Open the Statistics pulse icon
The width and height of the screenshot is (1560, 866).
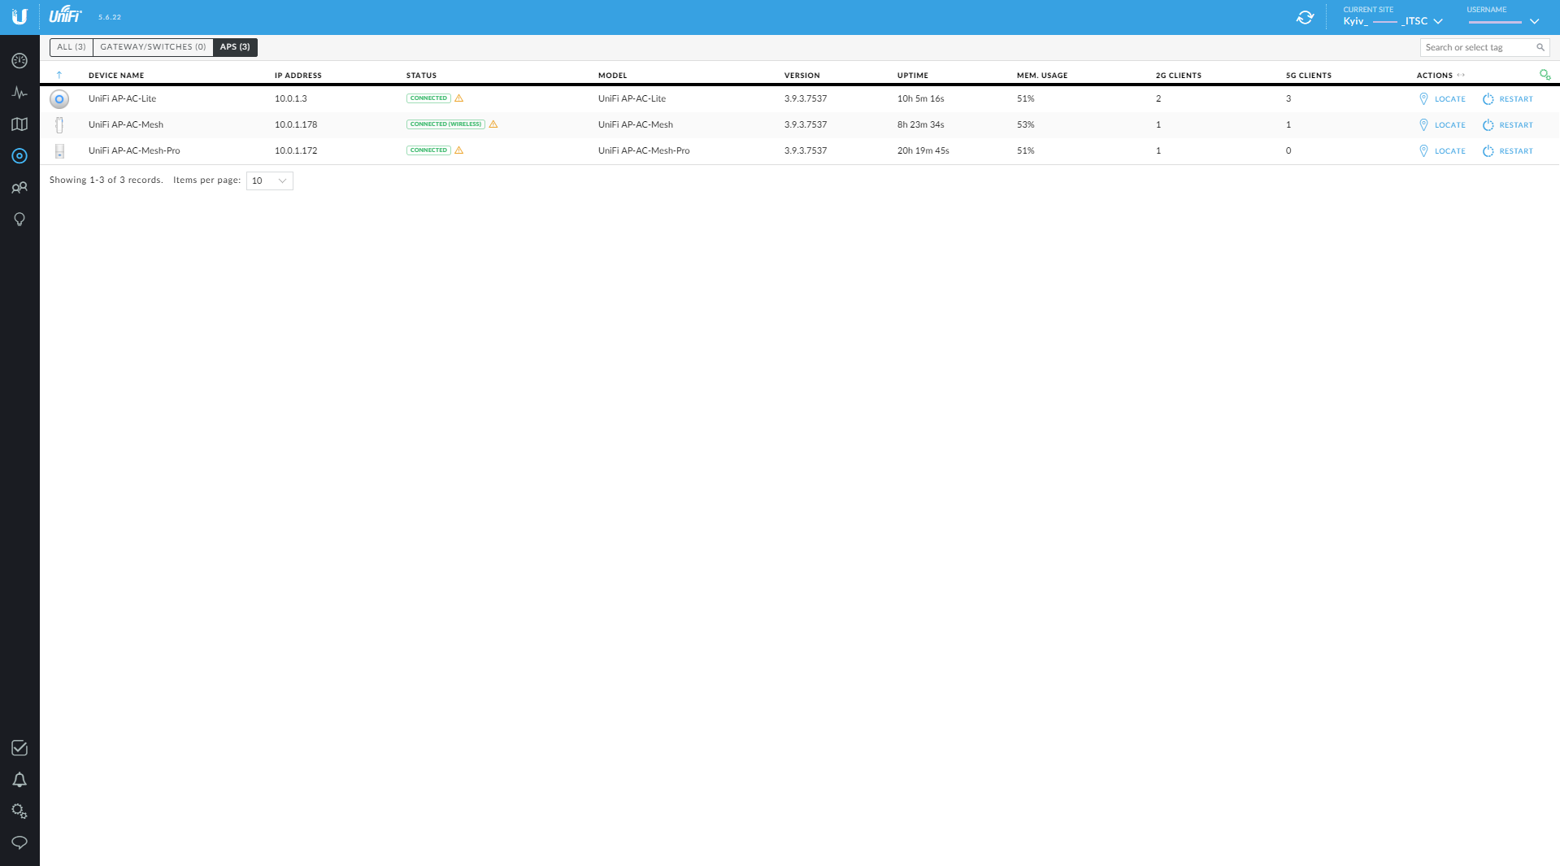tap(20, 93)
